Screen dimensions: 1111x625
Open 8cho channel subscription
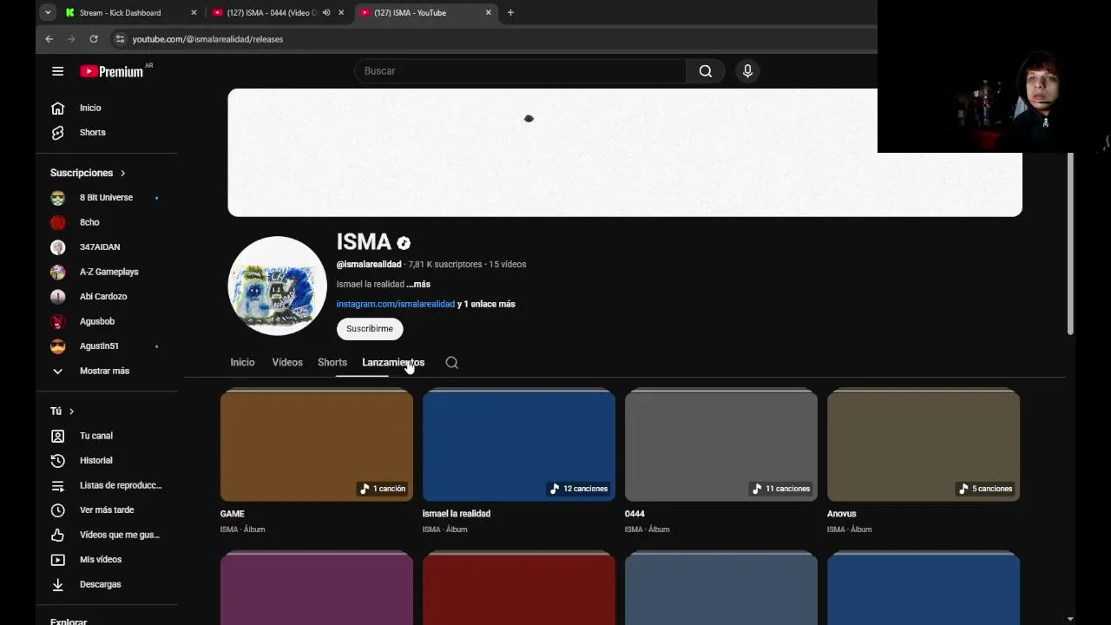tap(89, 222)
